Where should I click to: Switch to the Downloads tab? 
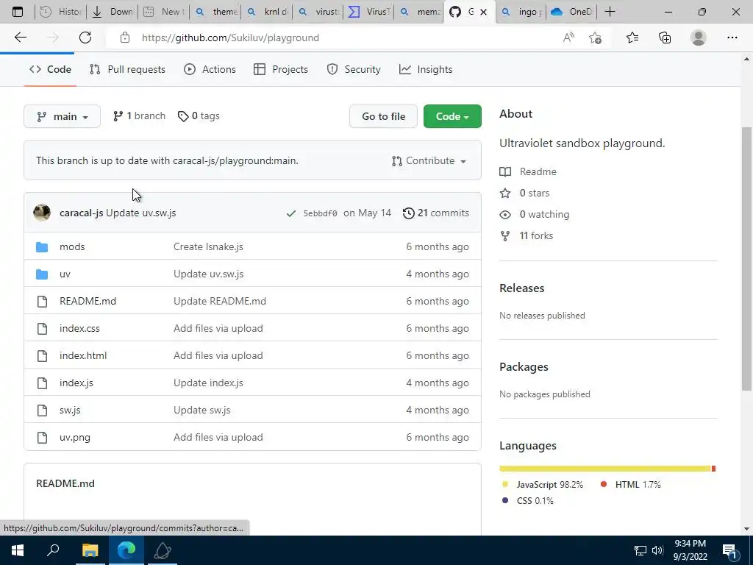pyautogui.click(x=113, y=12)
